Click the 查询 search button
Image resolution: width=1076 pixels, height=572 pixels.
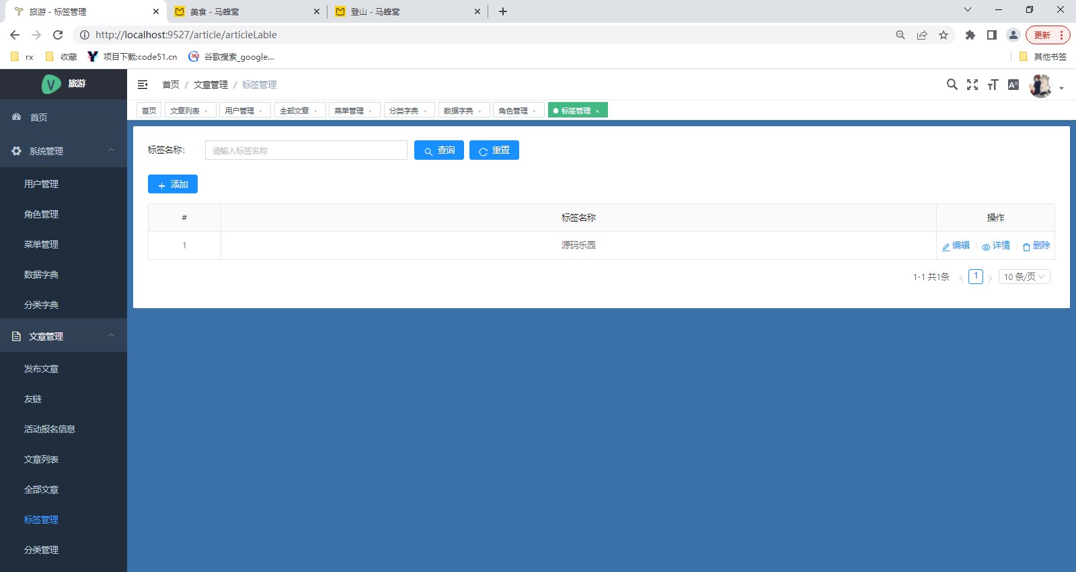click(x=439, y=150)
